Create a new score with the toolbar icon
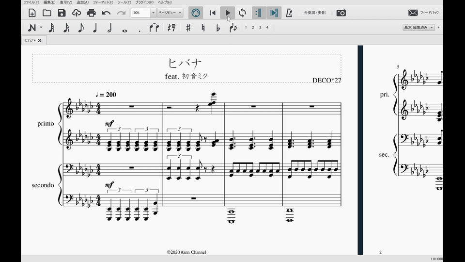Screen dimensions: 465x262 point(32,13)
